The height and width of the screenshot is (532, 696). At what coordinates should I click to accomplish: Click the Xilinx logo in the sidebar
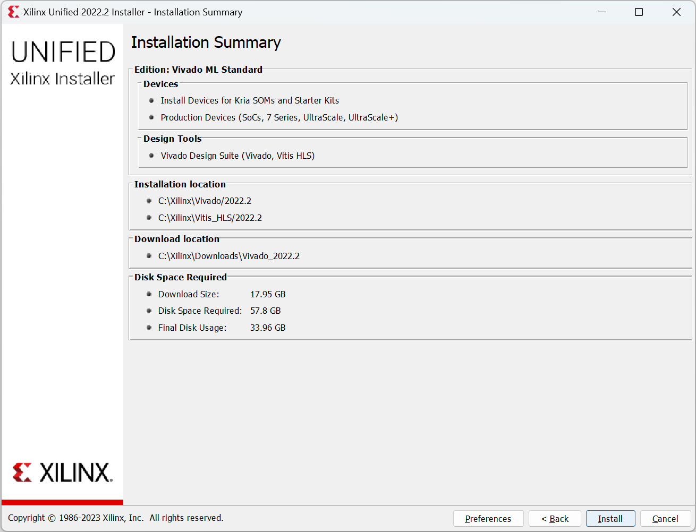(62, 471)
